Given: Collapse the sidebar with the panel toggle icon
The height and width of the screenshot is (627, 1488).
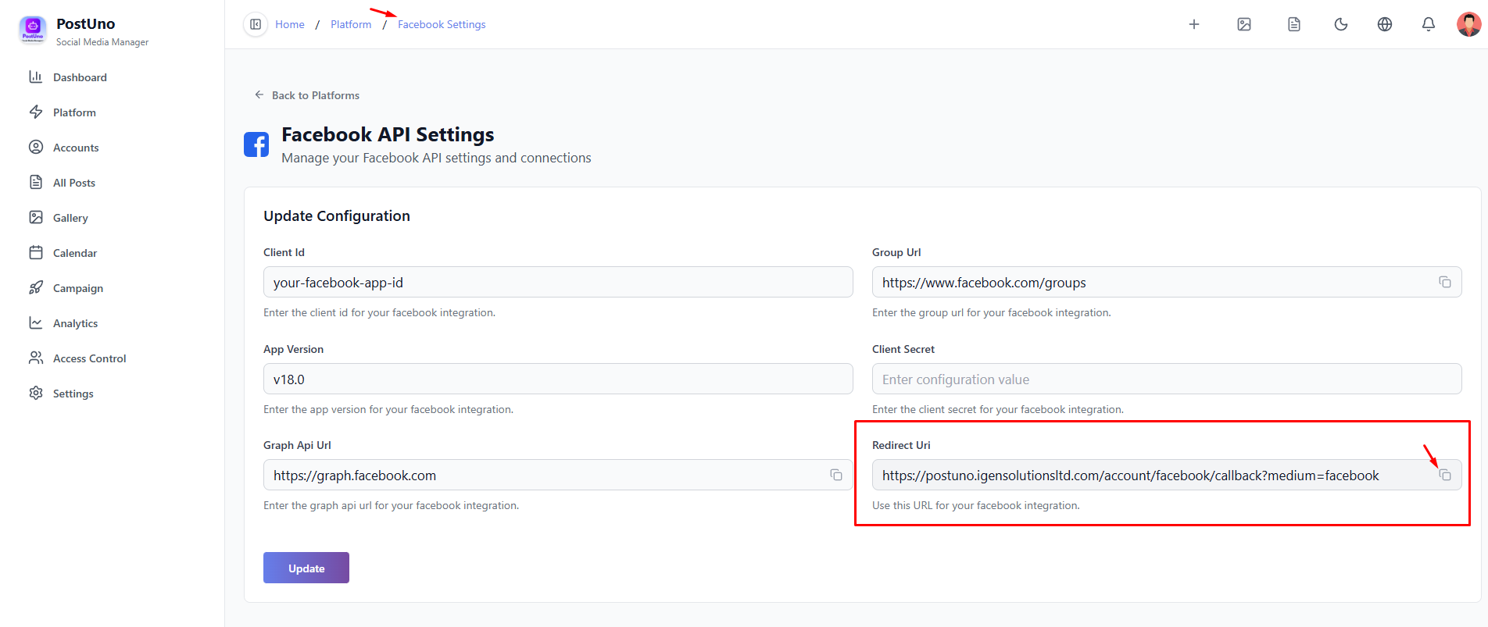Looking at the screenshot, I should point(256,24).
